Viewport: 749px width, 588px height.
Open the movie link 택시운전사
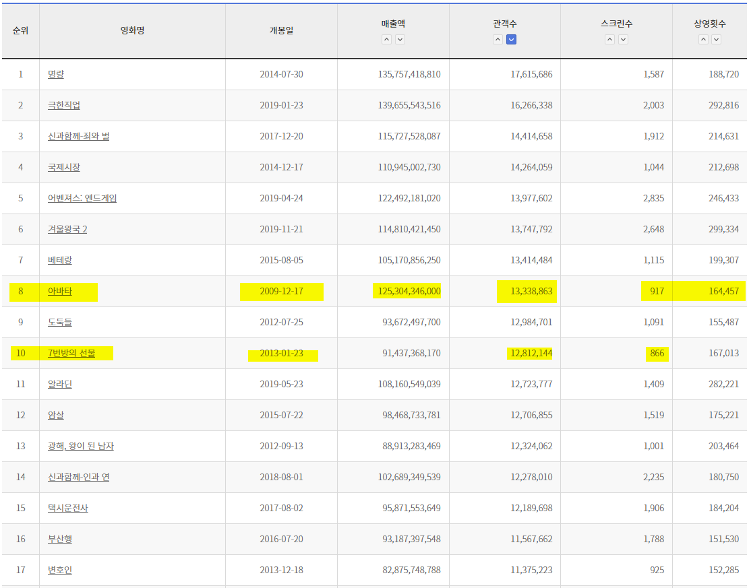point(68,508)
